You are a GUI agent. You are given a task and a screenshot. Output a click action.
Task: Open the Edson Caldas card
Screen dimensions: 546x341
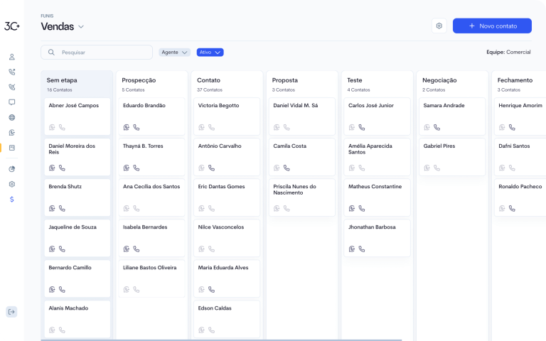tap(227, 319)
